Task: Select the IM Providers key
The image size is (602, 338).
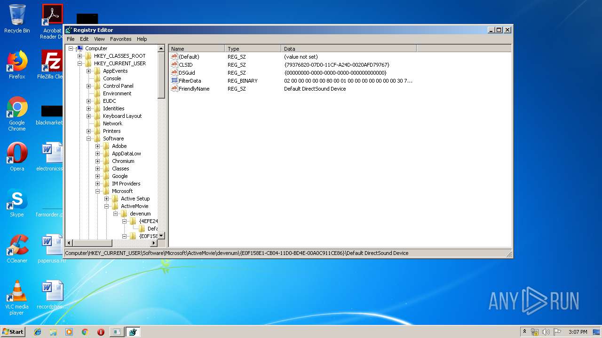Action: point(126,184)
